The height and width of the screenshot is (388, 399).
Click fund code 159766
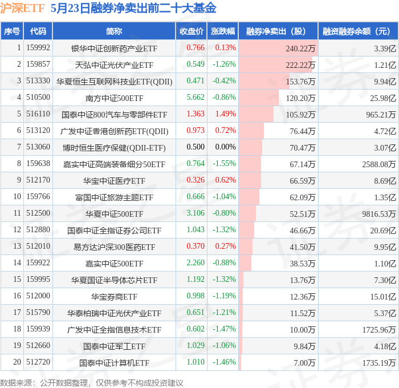[38, 197]
